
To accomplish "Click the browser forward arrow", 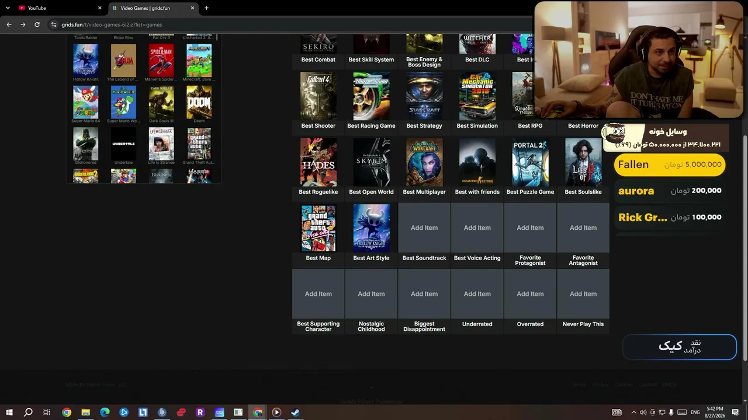I will click(23, 24).
